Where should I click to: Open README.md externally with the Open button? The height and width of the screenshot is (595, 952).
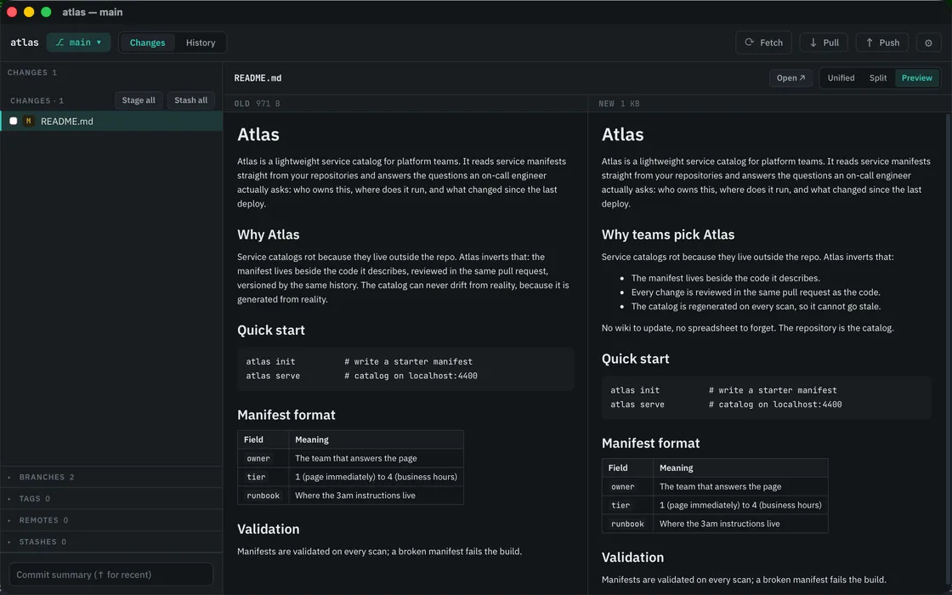[790, 77]
